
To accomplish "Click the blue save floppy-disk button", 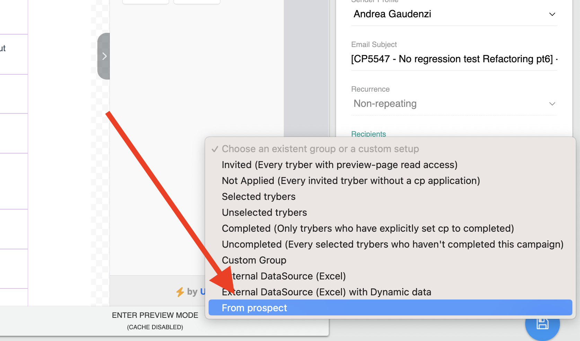I will coord(542,324).
